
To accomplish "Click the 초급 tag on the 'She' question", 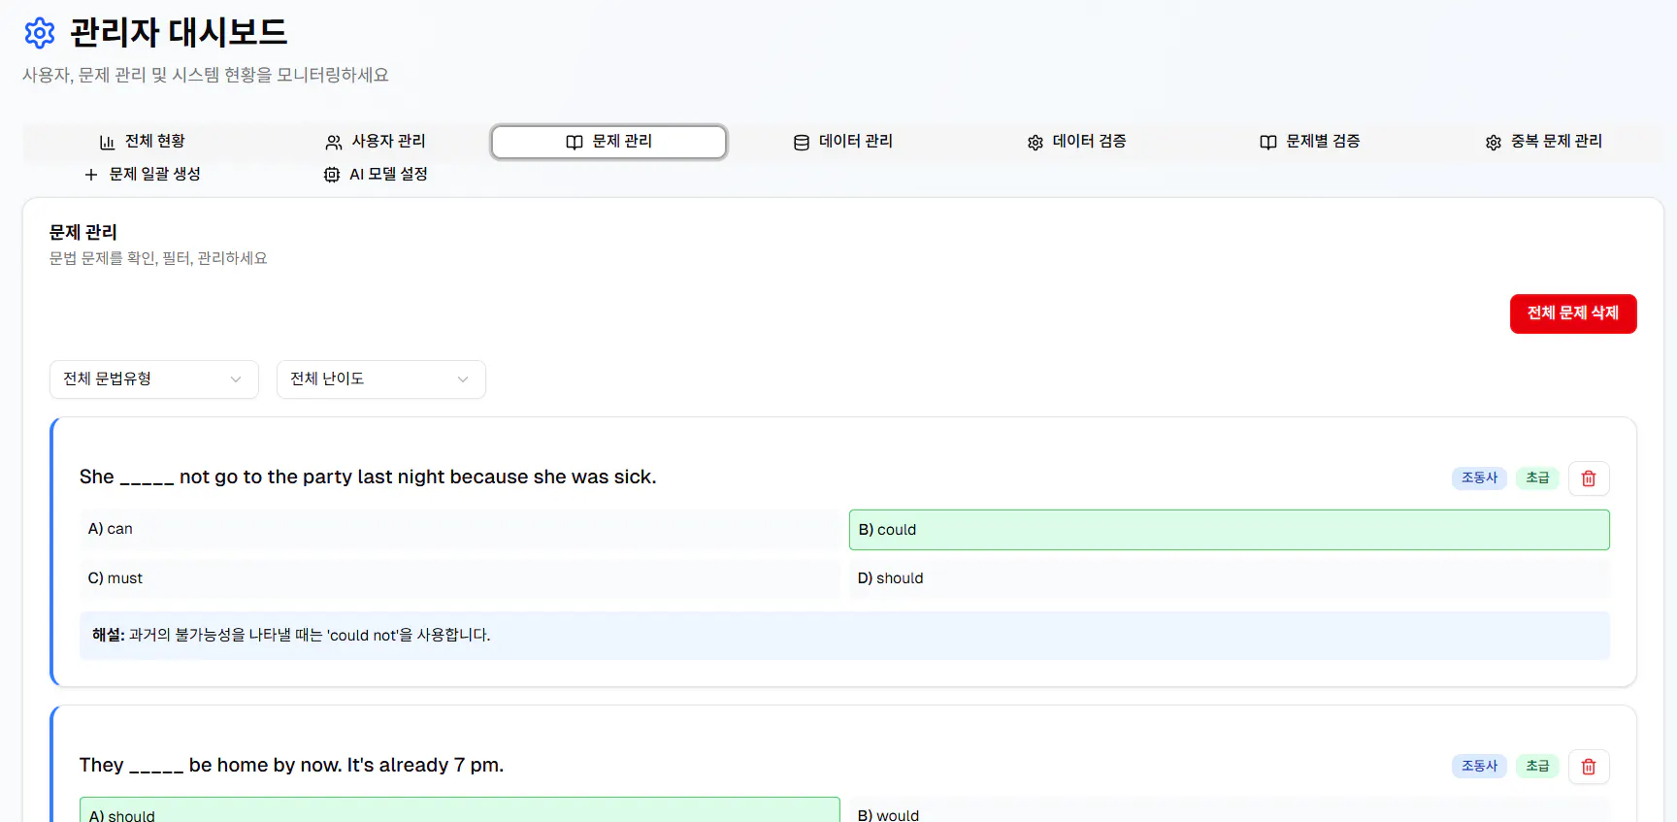I will click(1537, 478).
